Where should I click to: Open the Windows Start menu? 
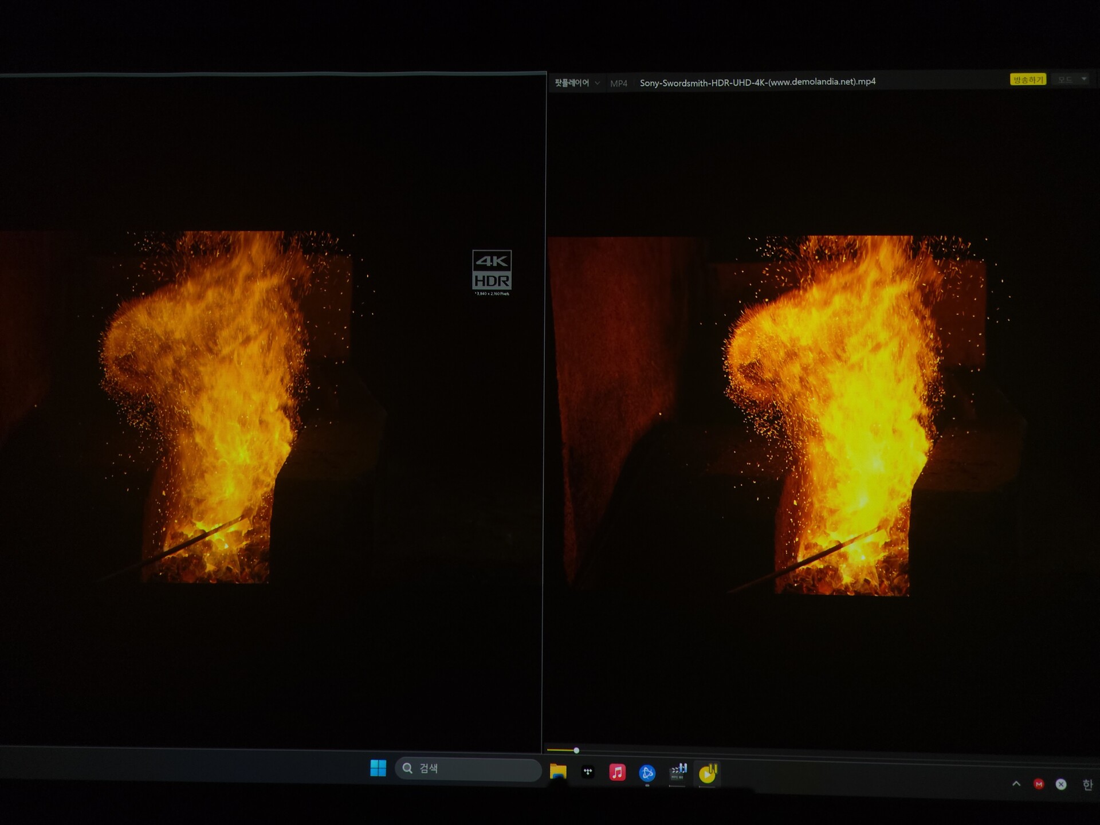pyautogui.click(x=378, y=768)
